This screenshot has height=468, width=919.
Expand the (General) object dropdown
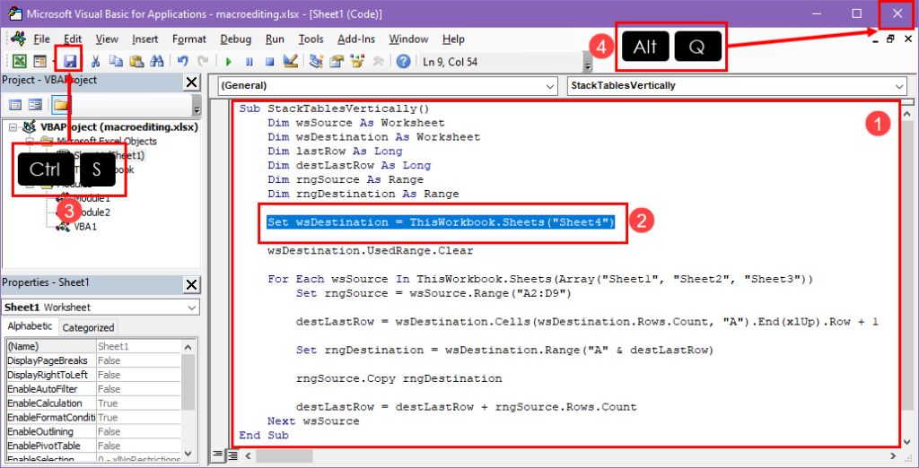(550, 86)
